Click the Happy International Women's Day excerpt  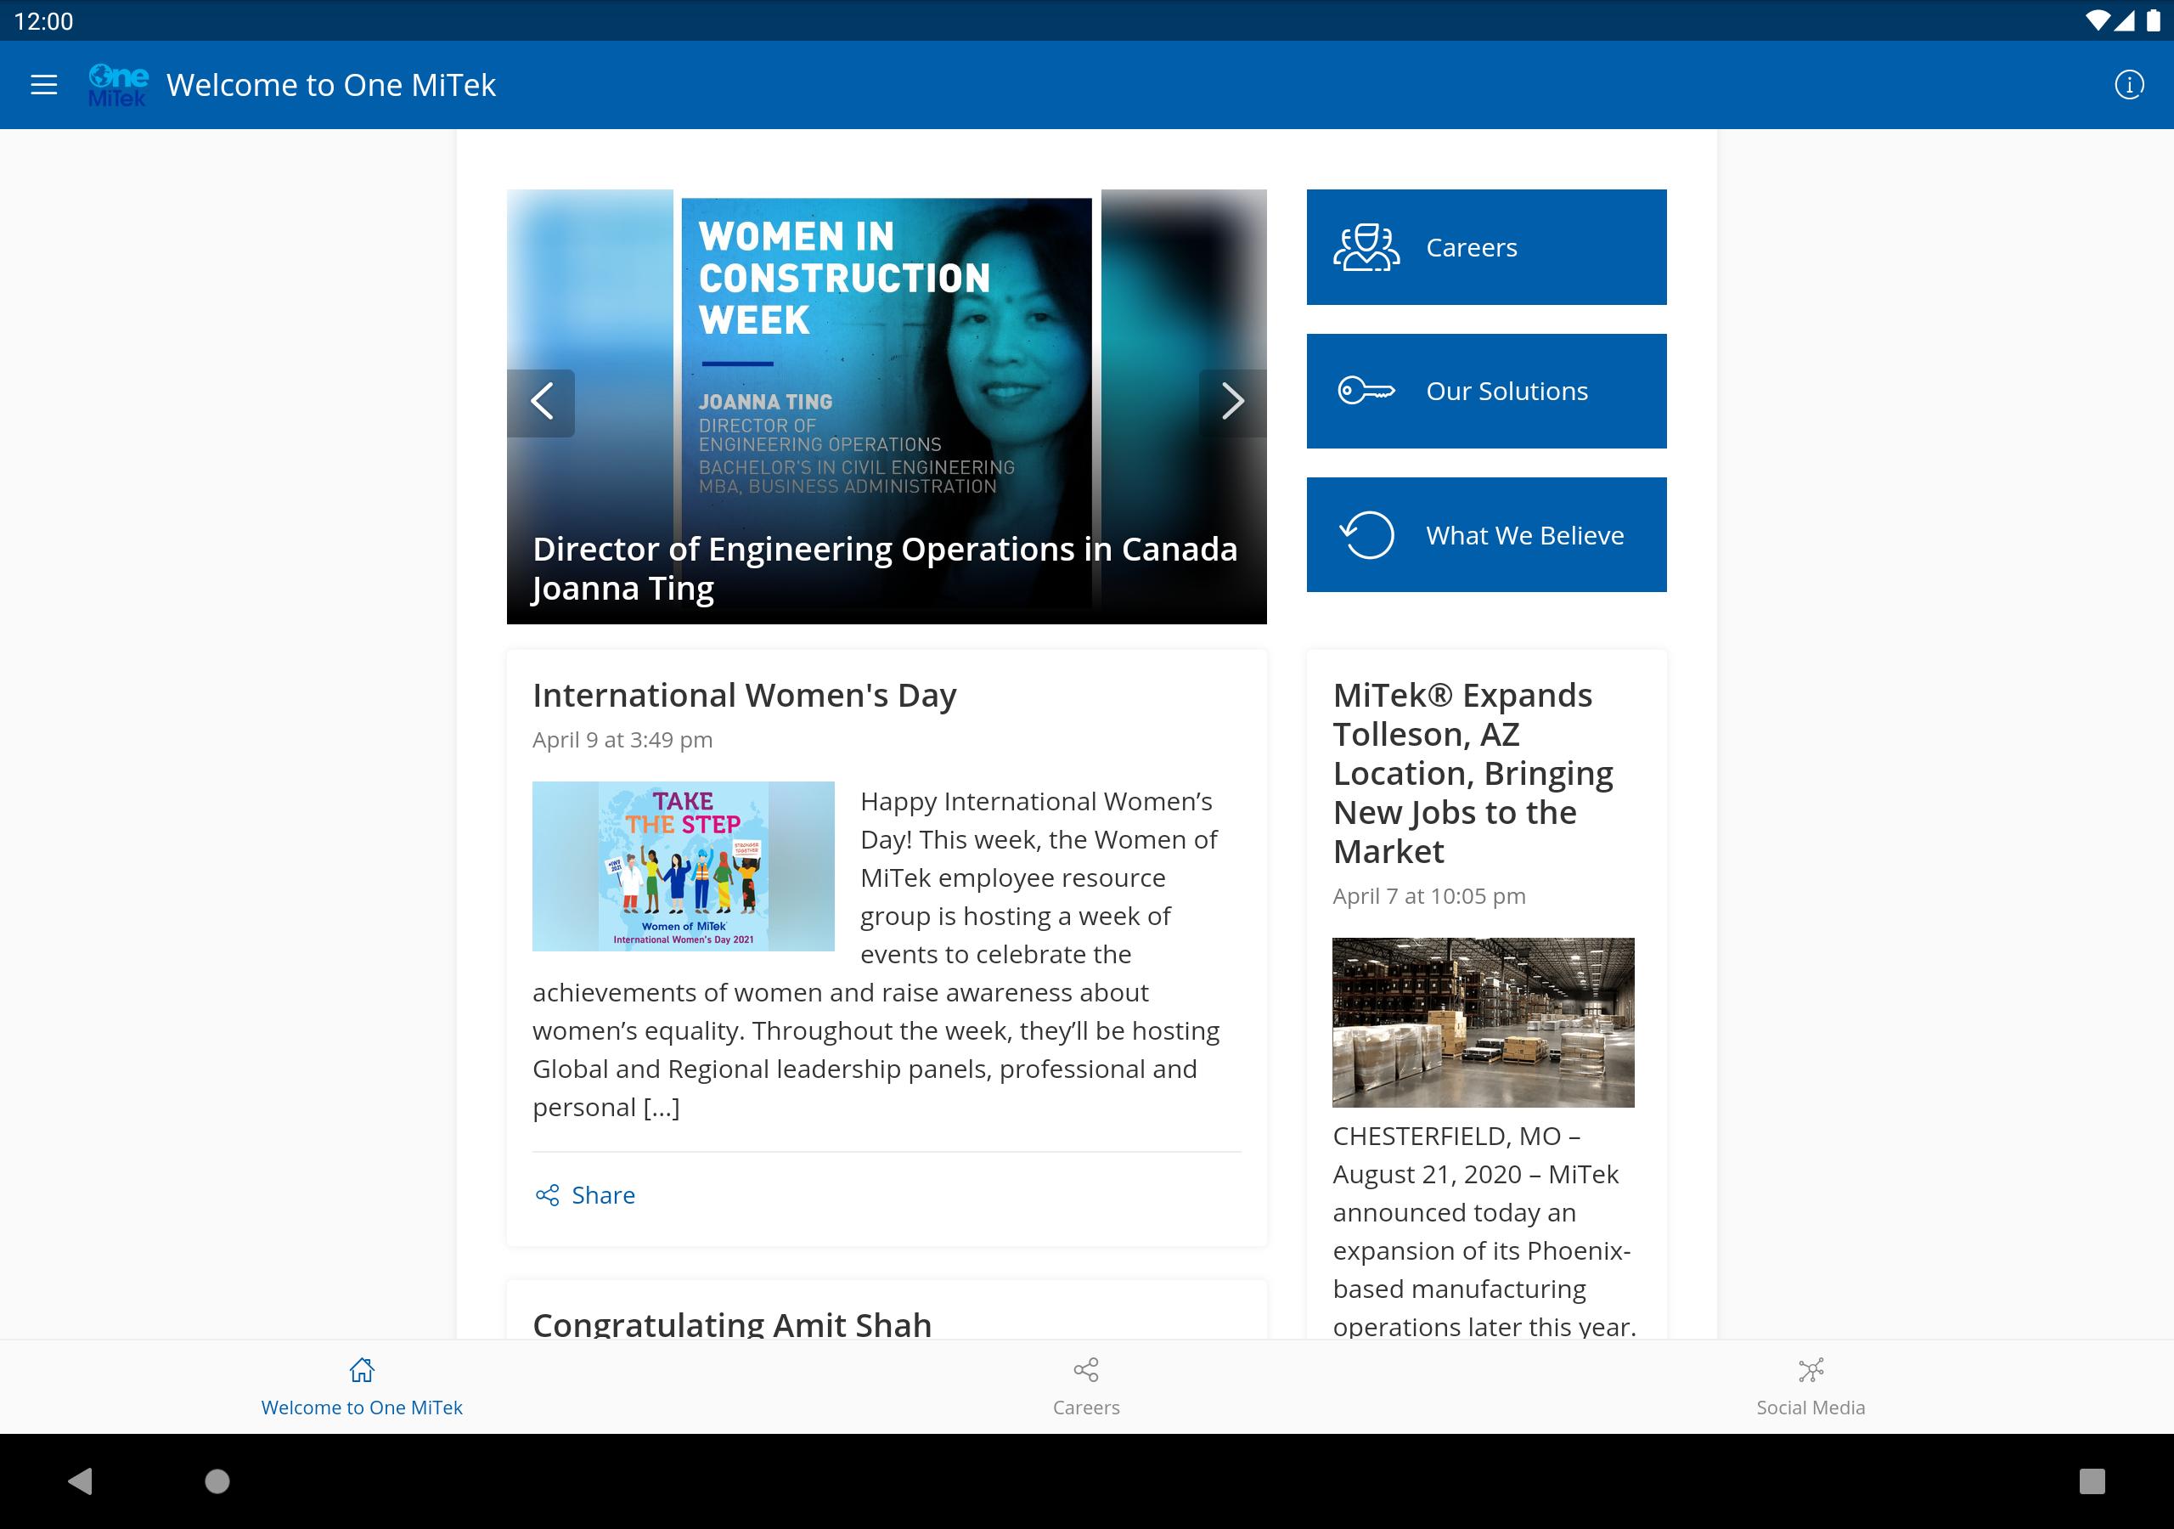[876, 954]
